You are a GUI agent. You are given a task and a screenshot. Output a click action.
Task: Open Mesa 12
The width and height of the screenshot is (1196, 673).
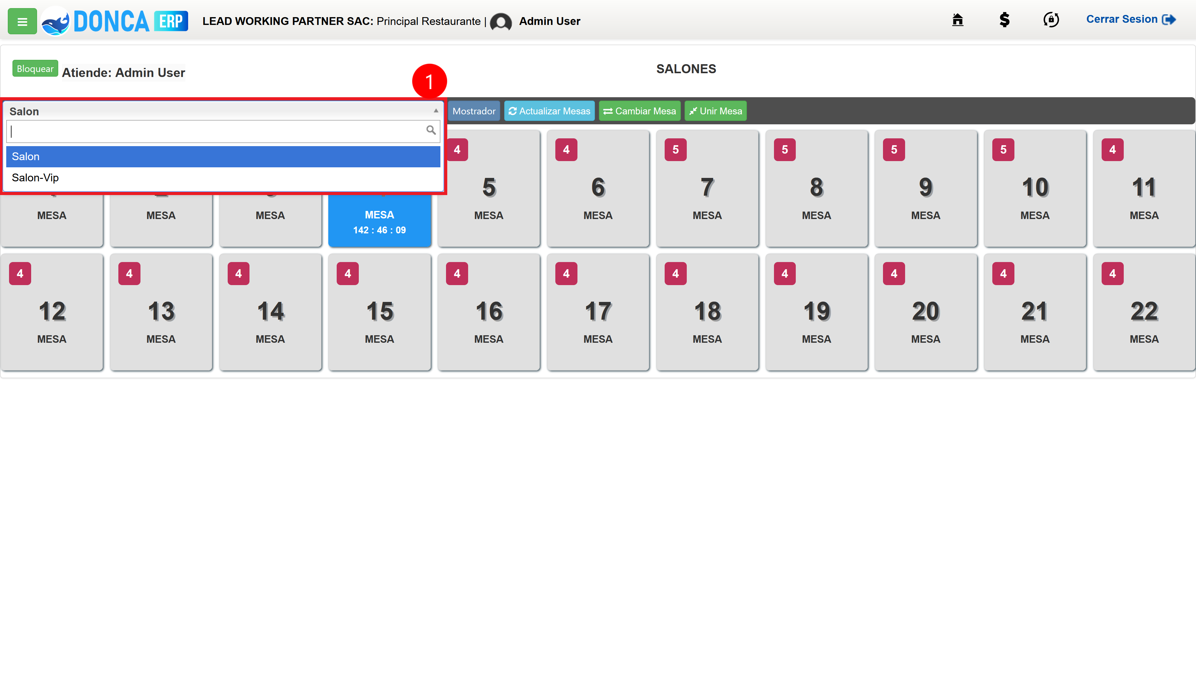pyautogui.click(x=52, y=312)
